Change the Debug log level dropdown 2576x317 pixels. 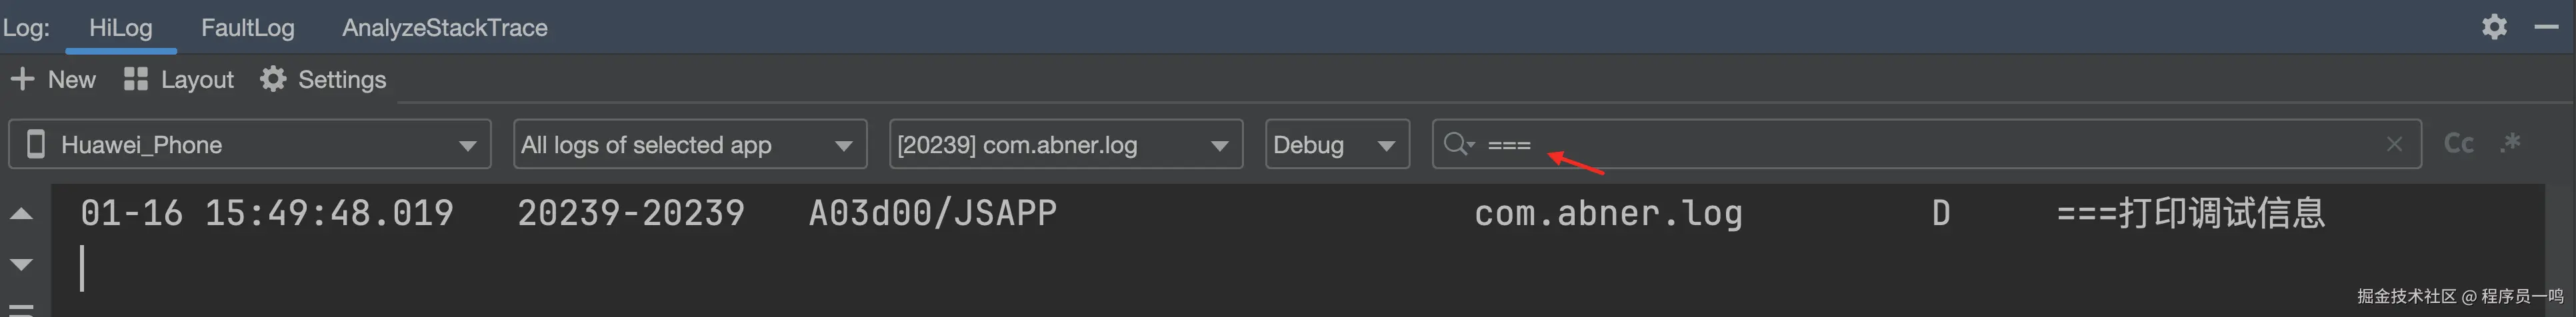(x=1337, y=144)
